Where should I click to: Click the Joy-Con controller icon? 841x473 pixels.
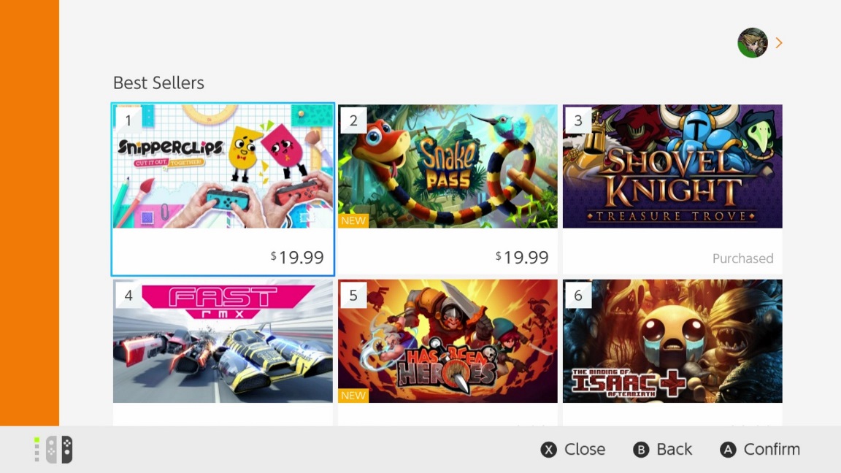(59, 450)
